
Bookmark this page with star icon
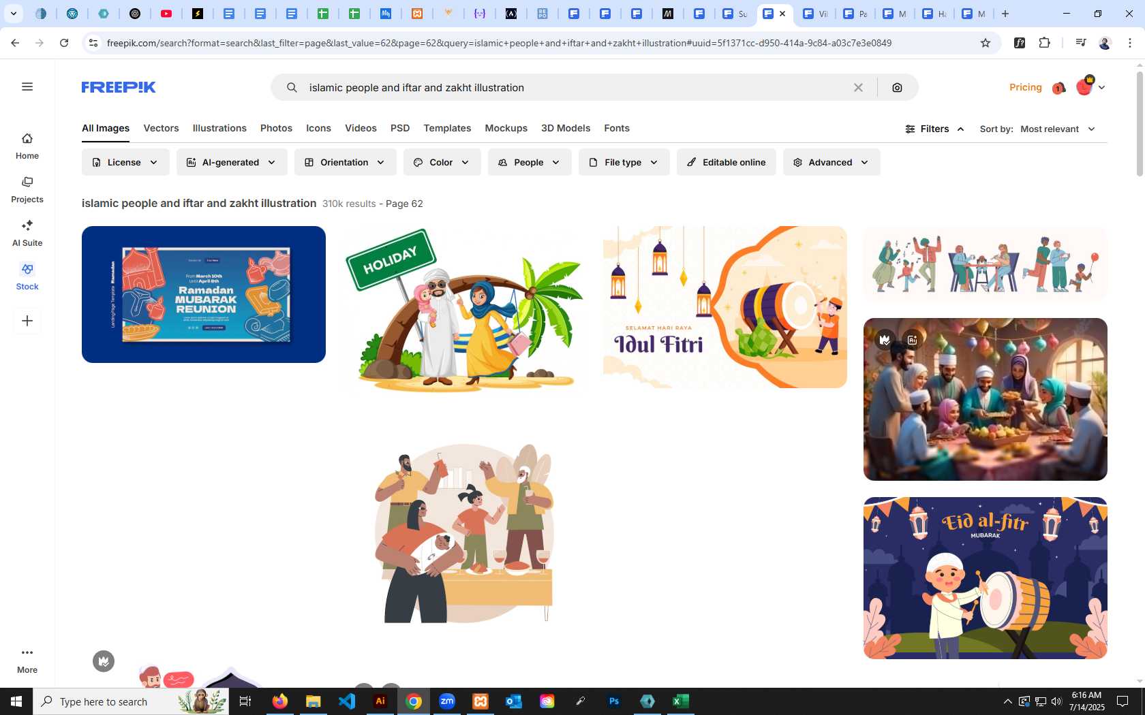click(985, 43)
